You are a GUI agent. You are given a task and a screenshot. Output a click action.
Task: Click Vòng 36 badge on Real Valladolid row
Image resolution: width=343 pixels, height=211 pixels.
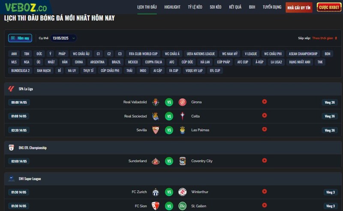tap(330, 102)
